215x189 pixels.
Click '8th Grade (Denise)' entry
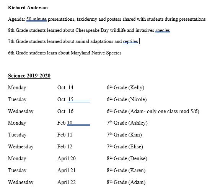127,158
